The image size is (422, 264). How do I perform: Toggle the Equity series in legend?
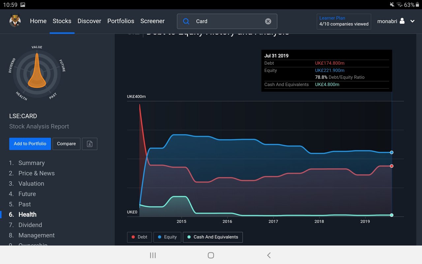click(x=167, y=237)
